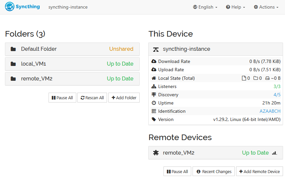Click Rescan All button
This screenshot has width=285, height=179.
pos(92,98)
